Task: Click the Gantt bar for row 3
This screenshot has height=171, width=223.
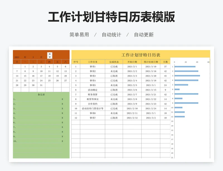Action: pyautogui.click(x=187, y=76)
